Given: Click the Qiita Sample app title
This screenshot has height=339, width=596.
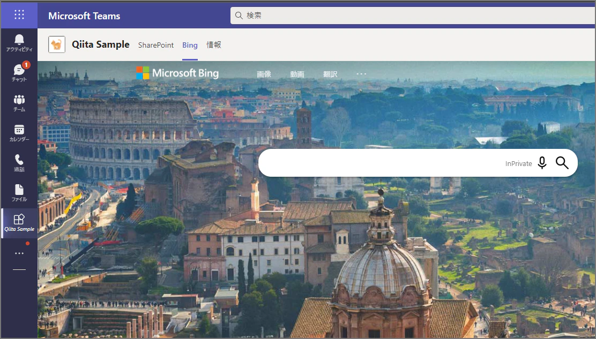Looking at the screenshot, I should [x=101, y=44].
